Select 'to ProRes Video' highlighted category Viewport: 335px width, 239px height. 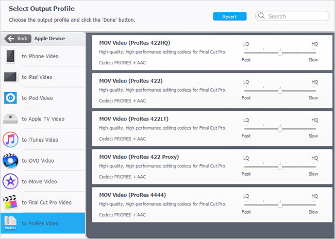coord(43,223)
